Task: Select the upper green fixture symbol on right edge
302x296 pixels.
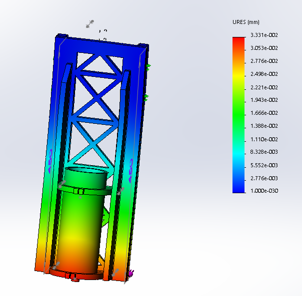Action: coord(148,66)
